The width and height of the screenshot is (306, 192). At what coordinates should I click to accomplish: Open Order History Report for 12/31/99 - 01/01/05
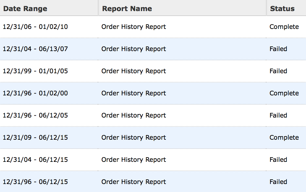134,71
